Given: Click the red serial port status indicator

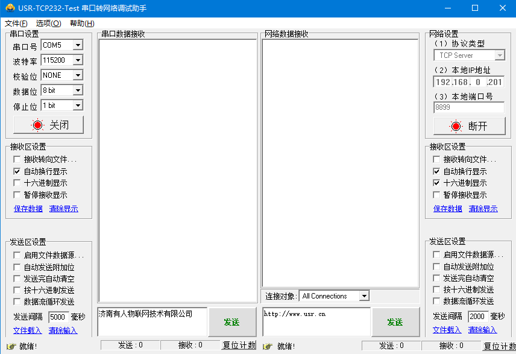Looking at the screenshot, I should point(38,125).
